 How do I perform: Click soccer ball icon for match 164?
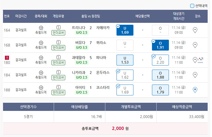[x=41, y=27]
